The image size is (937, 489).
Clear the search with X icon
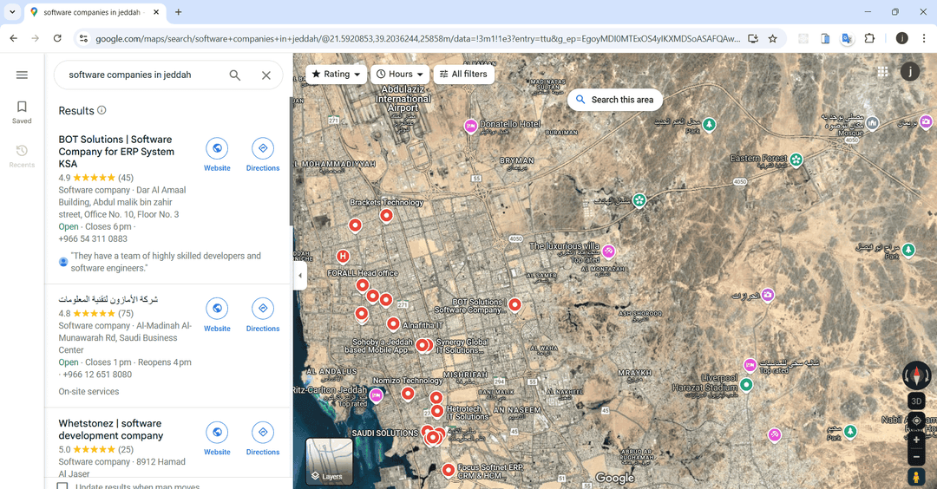tap(266, 75)
